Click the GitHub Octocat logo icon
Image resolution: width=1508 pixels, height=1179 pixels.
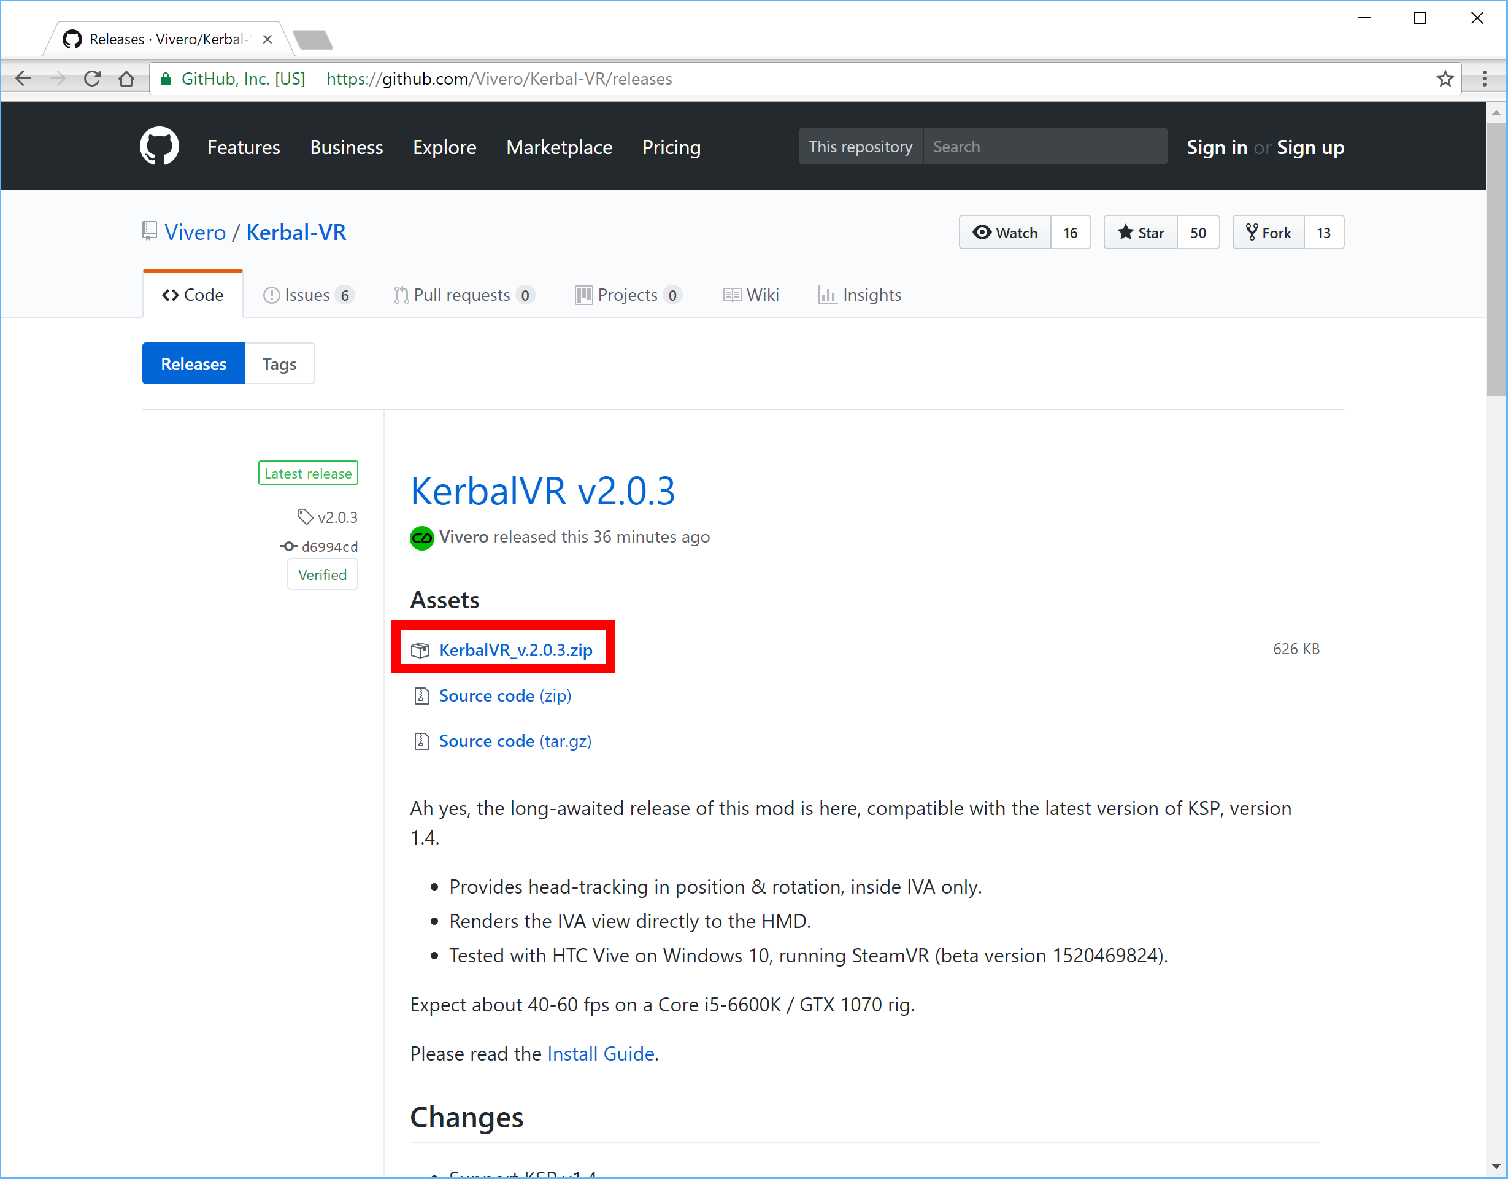tap(159, 145)
